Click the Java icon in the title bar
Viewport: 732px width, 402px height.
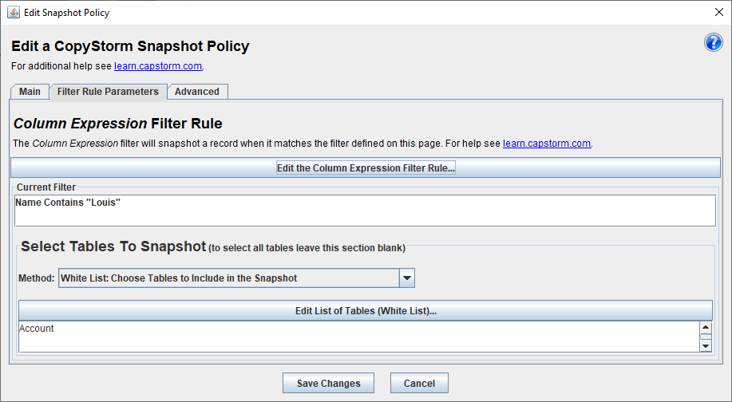click(14, 12)
